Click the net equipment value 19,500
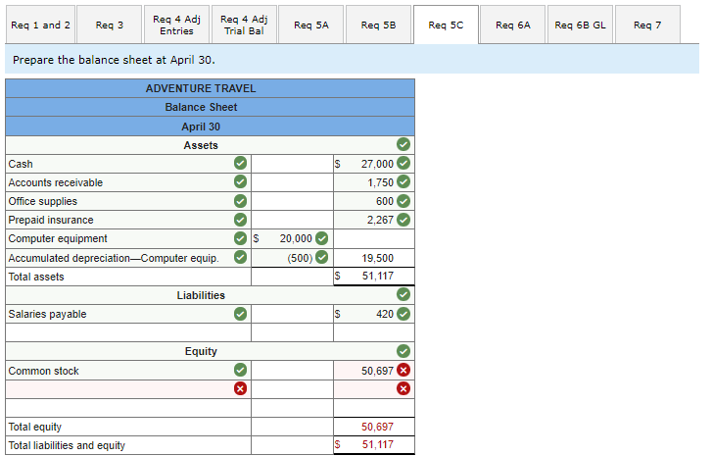 coord(377,258)
